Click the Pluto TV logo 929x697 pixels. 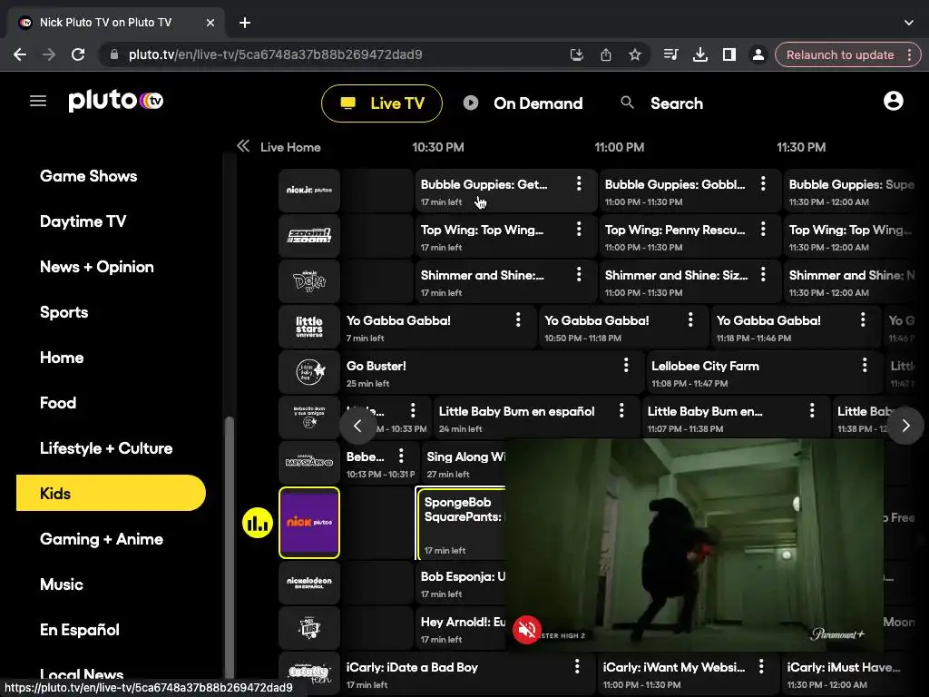click(116, 101)
